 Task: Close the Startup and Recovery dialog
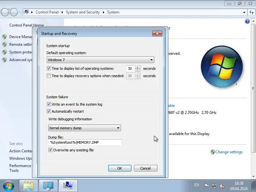157,33
